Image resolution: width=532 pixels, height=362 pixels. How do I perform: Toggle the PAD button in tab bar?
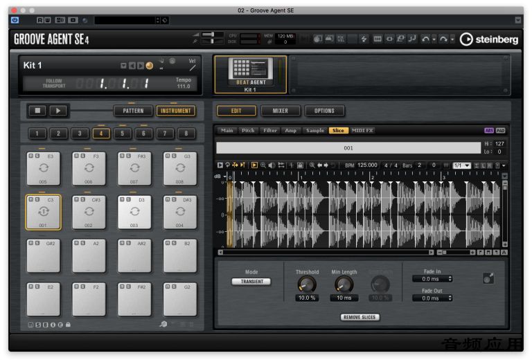point(500,131)
